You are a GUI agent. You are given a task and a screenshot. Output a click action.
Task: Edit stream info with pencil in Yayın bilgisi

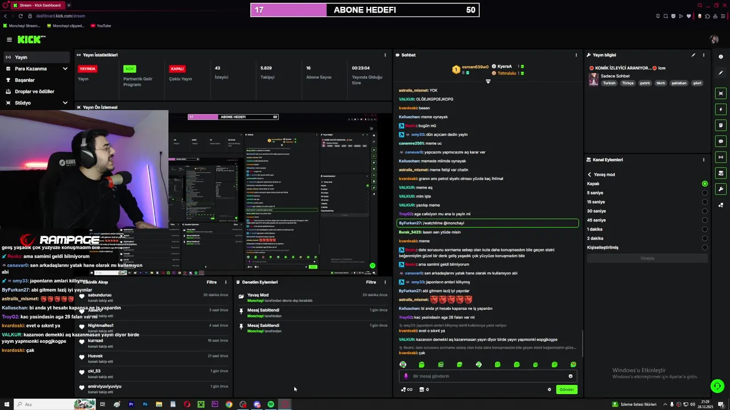[x=693, y=55]
